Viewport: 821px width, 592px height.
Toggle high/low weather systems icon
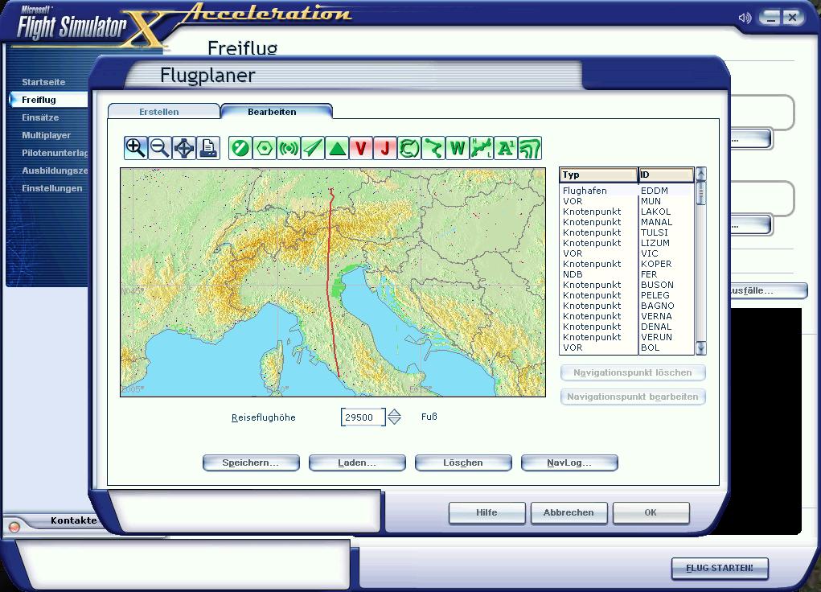point(482,148)
